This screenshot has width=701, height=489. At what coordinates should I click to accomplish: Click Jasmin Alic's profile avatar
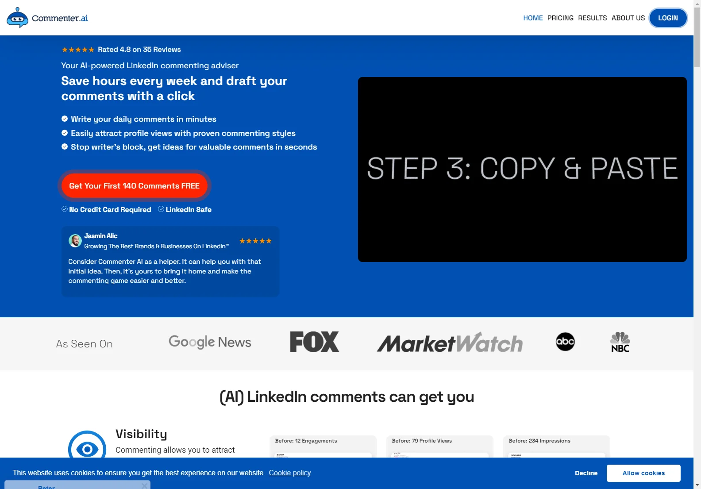75,241
